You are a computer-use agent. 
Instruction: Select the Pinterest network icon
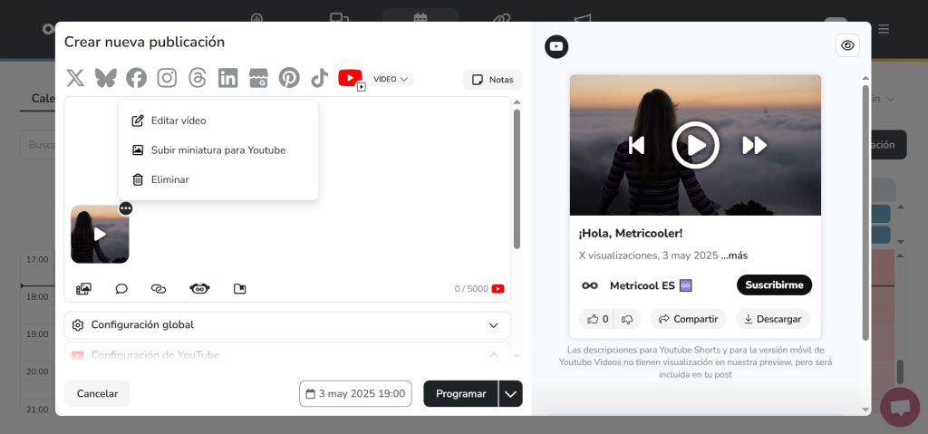289,78
